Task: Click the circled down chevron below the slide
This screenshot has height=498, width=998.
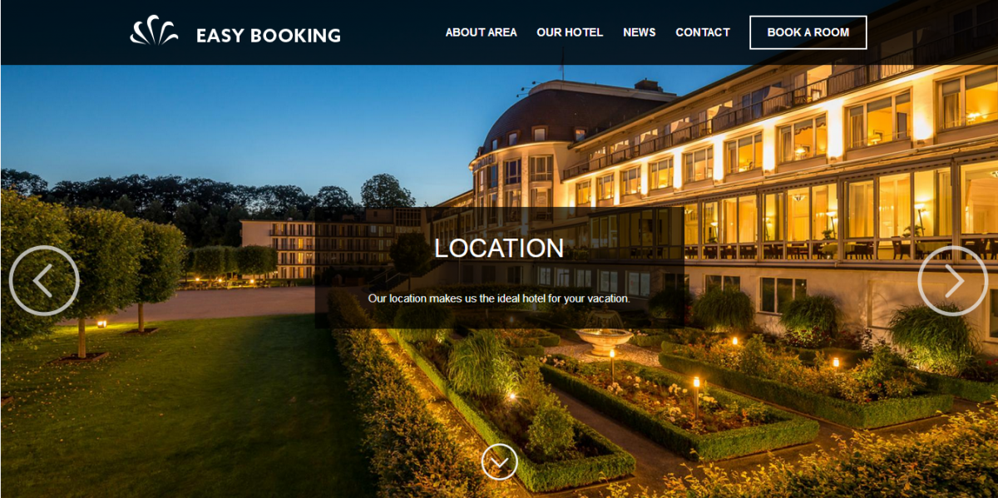Action: click(x=499, y=462)
